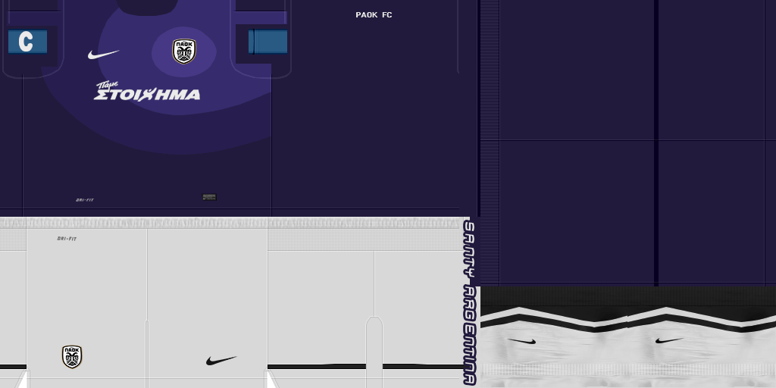The height and width of the screenshot is (388, 776).
Task: Click the PAOK FC text at the top
Action: tap(374, 15)
